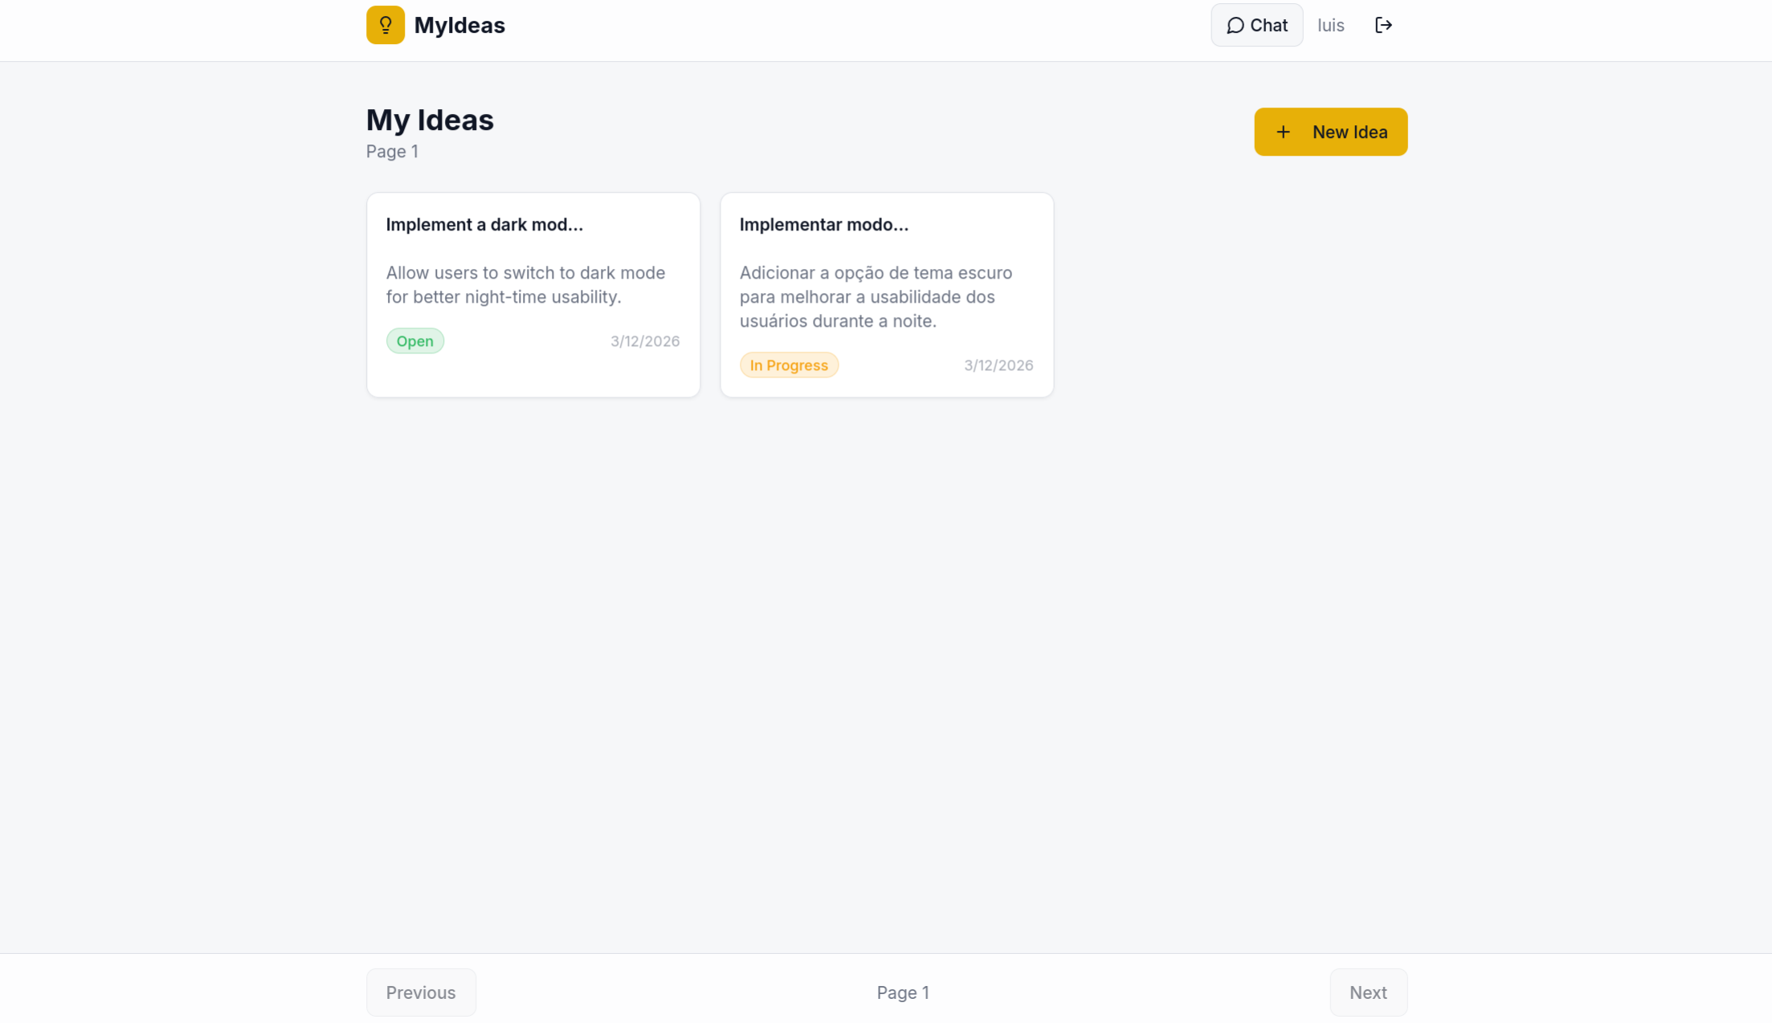Go to the Previous page
The height and width of the screenshot is (1023, 1772).
[421, 992]
